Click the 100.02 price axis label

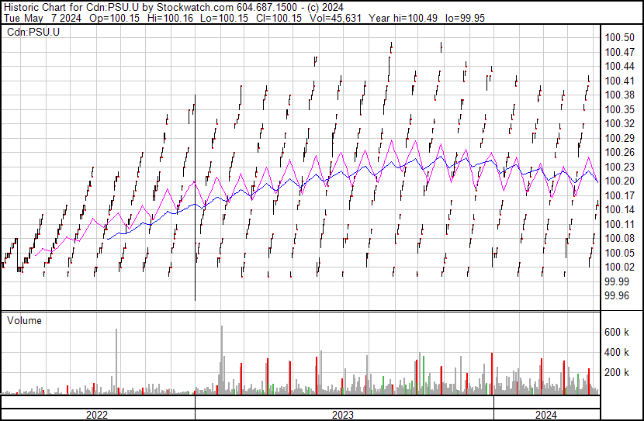pyautogui.click(x=619, y=267)
